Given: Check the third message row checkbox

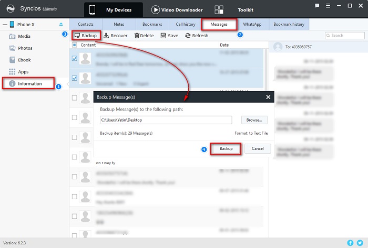Looking at the screenshot, I should coord(75,98).
